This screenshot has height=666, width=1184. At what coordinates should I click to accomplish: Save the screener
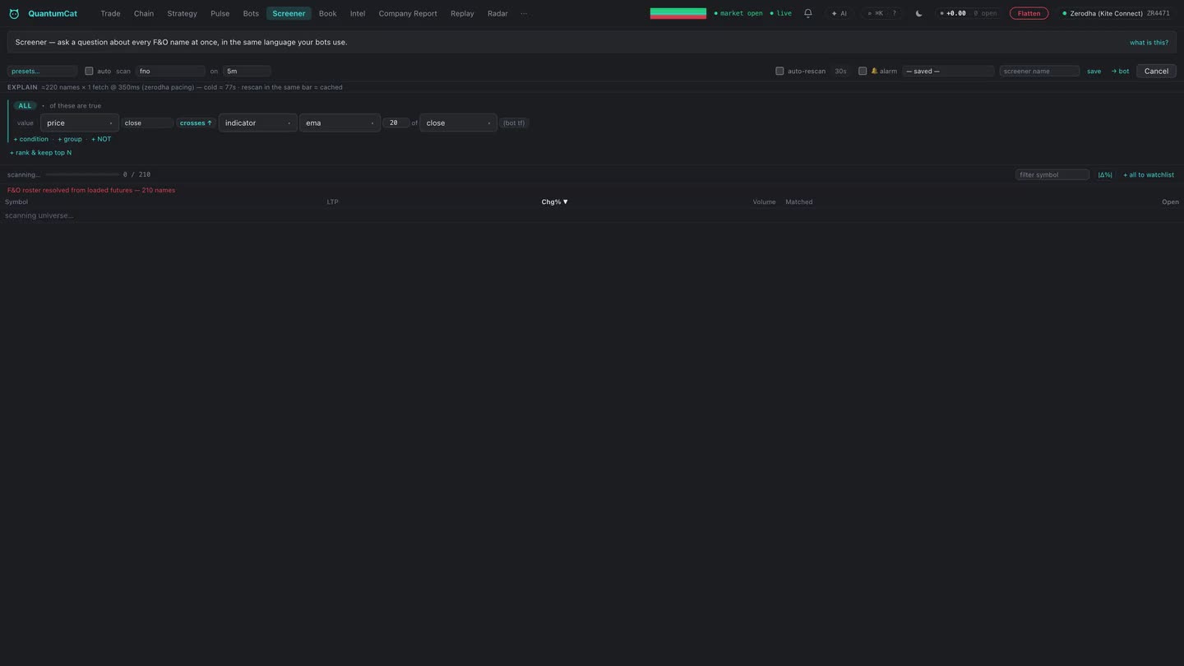[x=1094, y=71]
